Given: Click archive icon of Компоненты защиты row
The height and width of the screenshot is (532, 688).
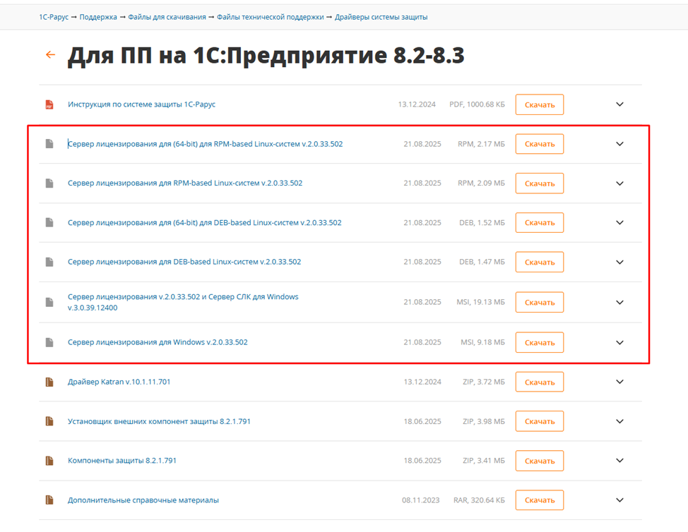Looking at the screenshot, I should click(x=49, y=461).
